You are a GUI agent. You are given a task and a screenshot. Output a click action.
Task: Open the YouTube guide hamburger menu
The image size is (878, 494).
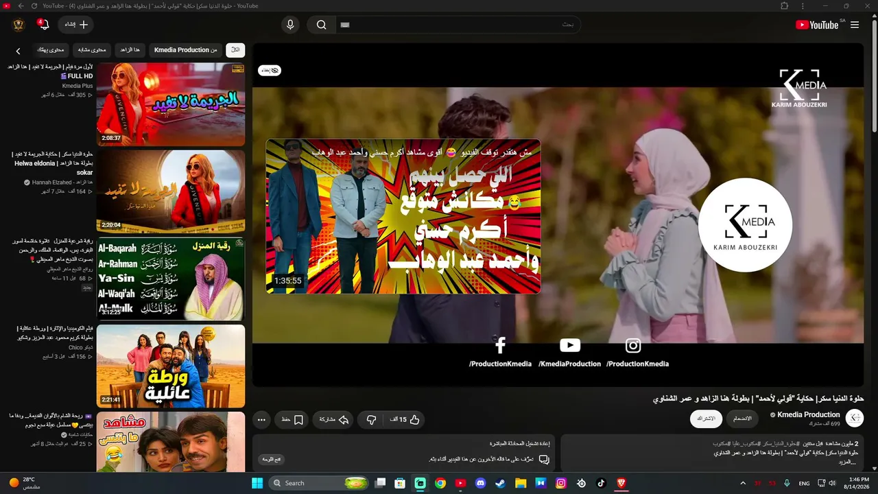click(855, 25)
